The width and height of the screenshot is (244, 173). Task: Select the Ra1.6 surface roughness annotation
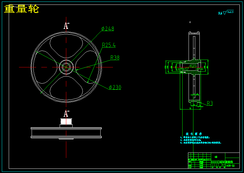click(193, 66)
